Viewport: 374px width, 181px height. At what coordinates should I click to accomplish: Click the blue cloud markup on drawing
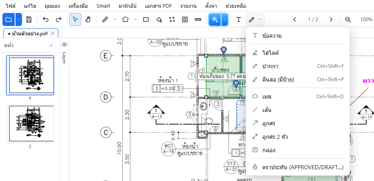click(240, 115)
